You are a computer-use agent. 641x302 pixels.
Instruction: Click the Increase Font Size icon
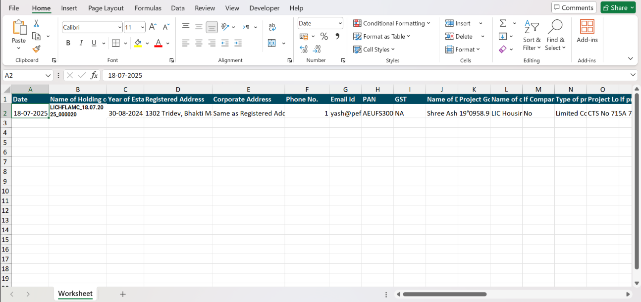pyautogui.click(x=153, y=27)
